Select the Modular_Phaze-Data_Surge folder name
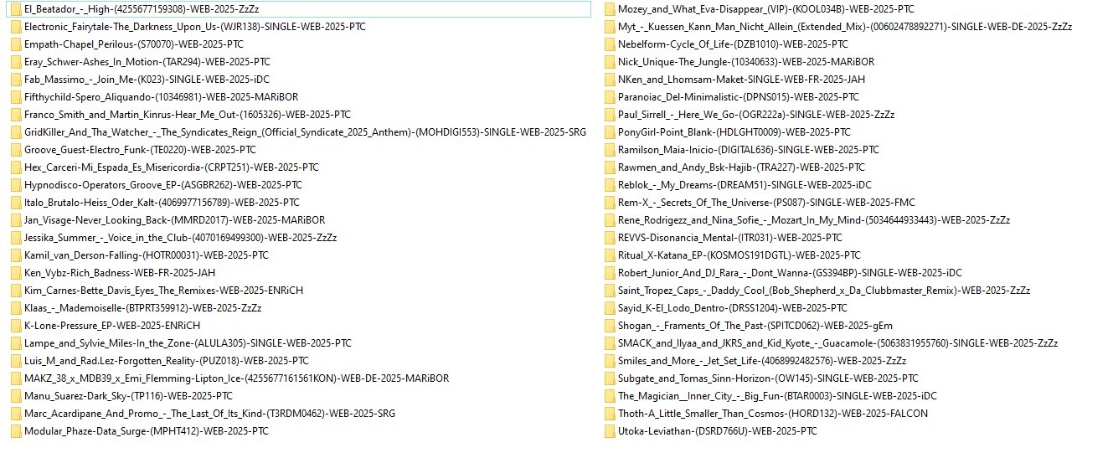 click(x=147, y=431)
